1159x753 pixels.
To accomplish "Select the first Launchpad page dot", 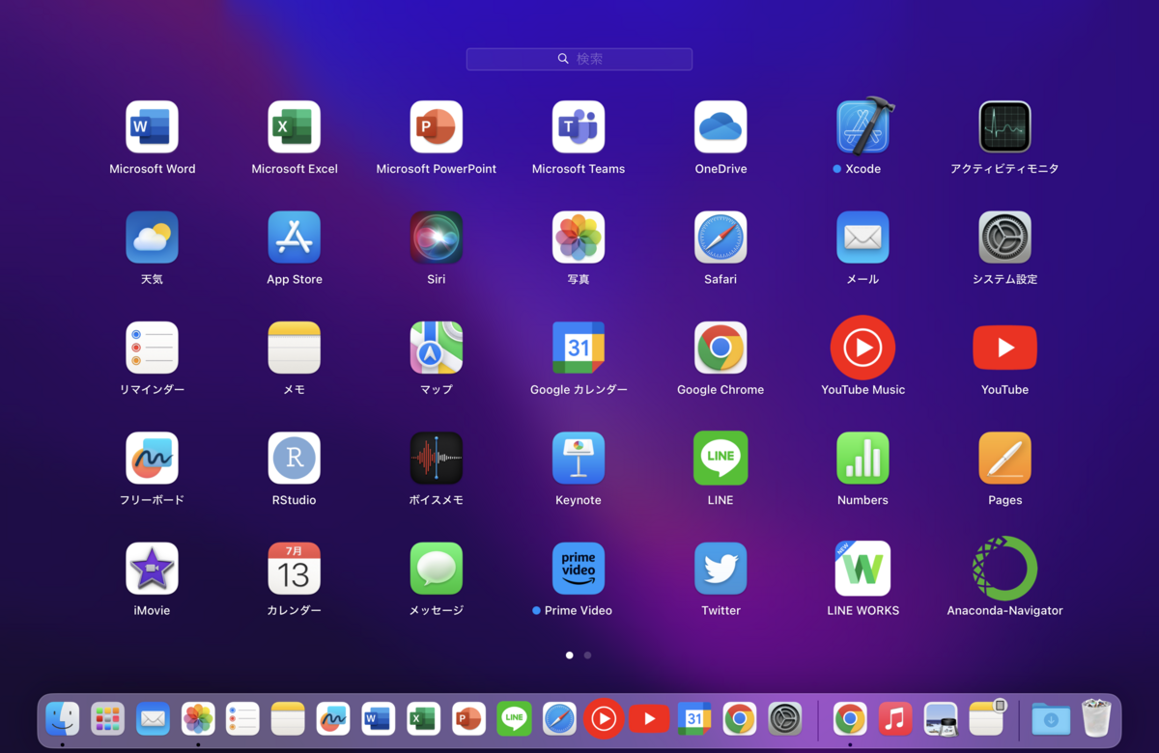I will [569, 655].
